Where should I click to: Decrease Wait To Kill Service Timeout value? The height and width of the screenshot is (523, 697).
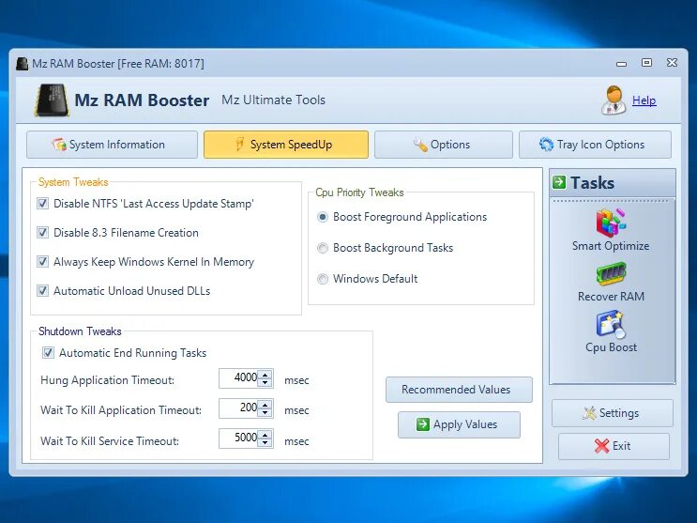tap(265, 442)
